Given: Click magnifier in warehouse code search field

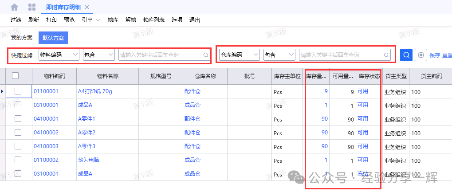Looking at the screenshot, I should pyautogui.click(x=386, y=55).
